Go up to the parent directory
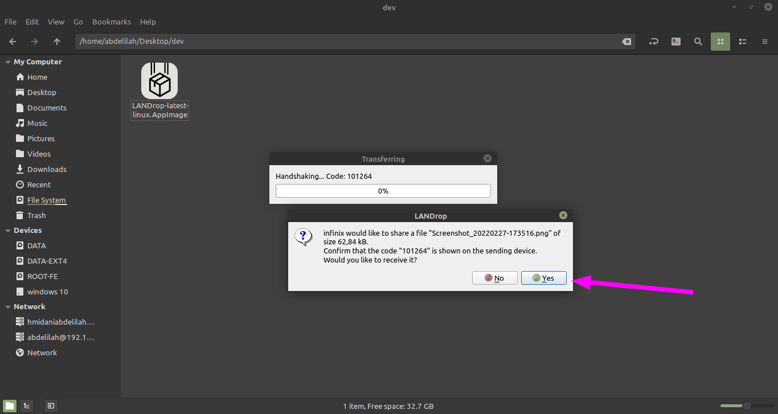This screenshot has height=414, width=778. 57,42
